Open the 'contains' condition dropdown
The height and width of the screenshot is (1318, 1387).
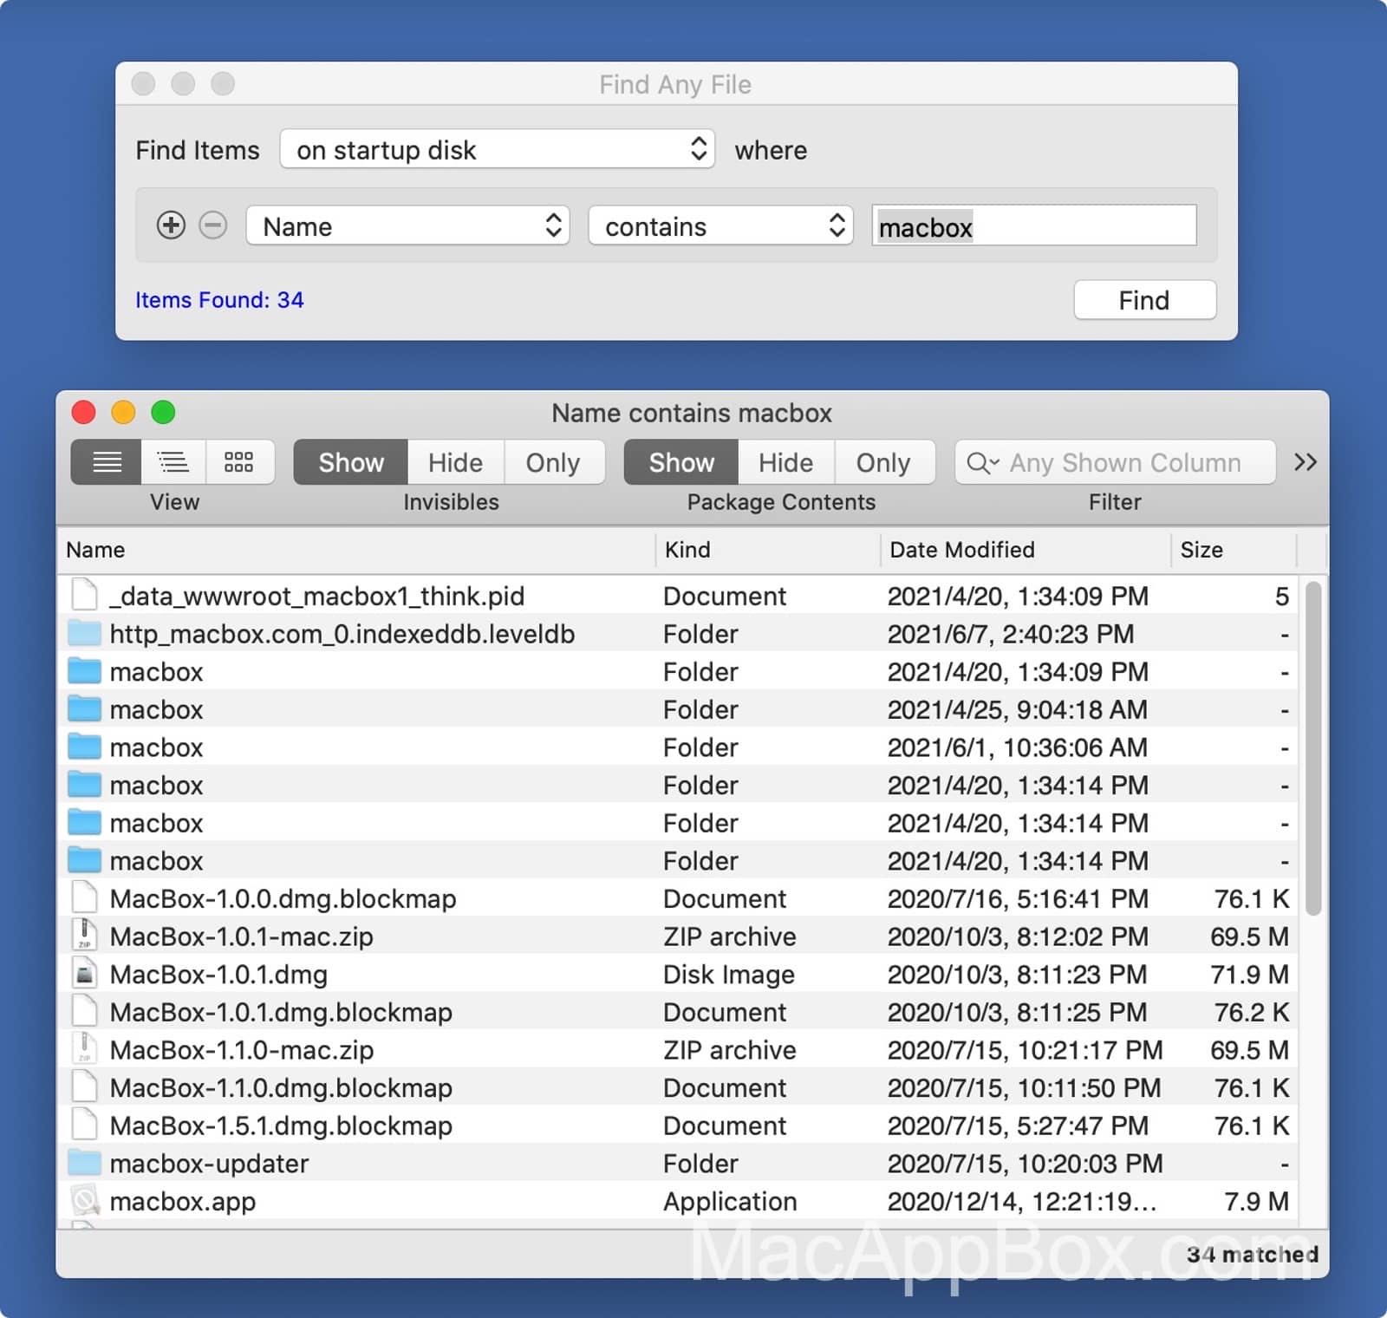(x=720, y=225)
